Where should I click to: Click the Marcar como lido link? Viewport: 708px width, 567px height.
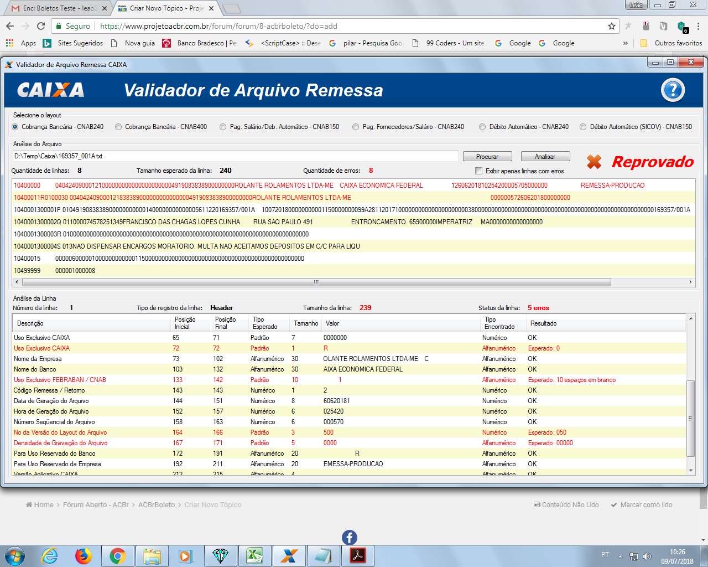tap(642, 505)
